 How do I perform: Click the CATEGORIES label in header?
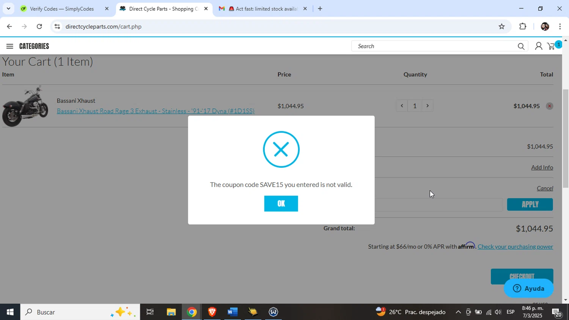click(x=34, y=46)
